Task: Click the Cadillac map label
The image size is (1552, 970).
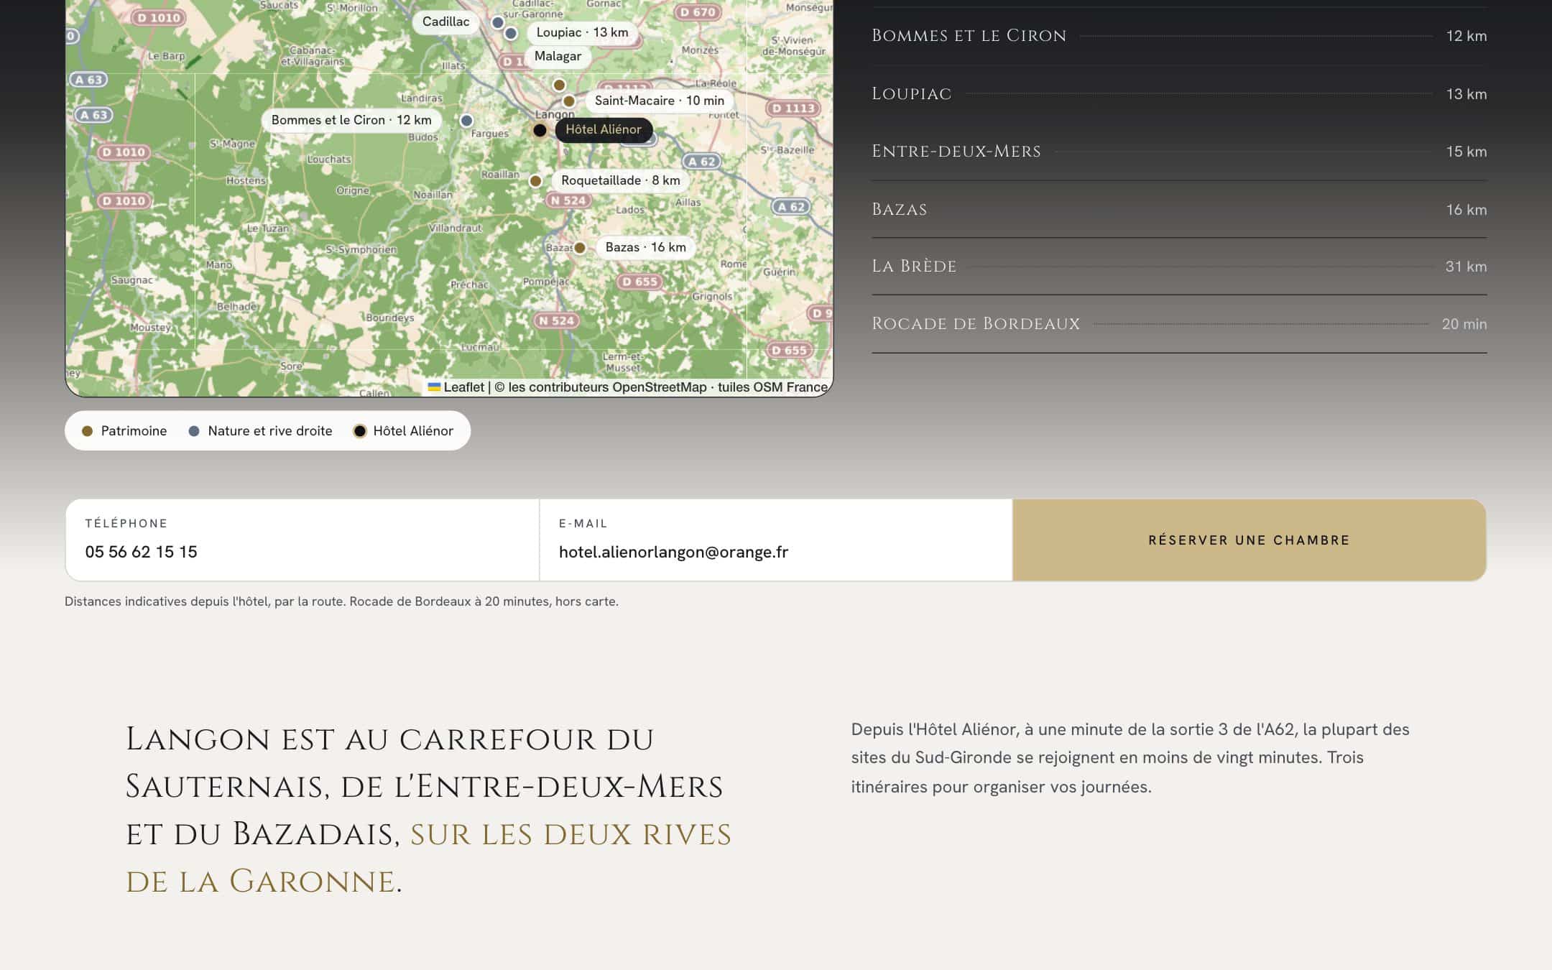Action: point(445,22)
